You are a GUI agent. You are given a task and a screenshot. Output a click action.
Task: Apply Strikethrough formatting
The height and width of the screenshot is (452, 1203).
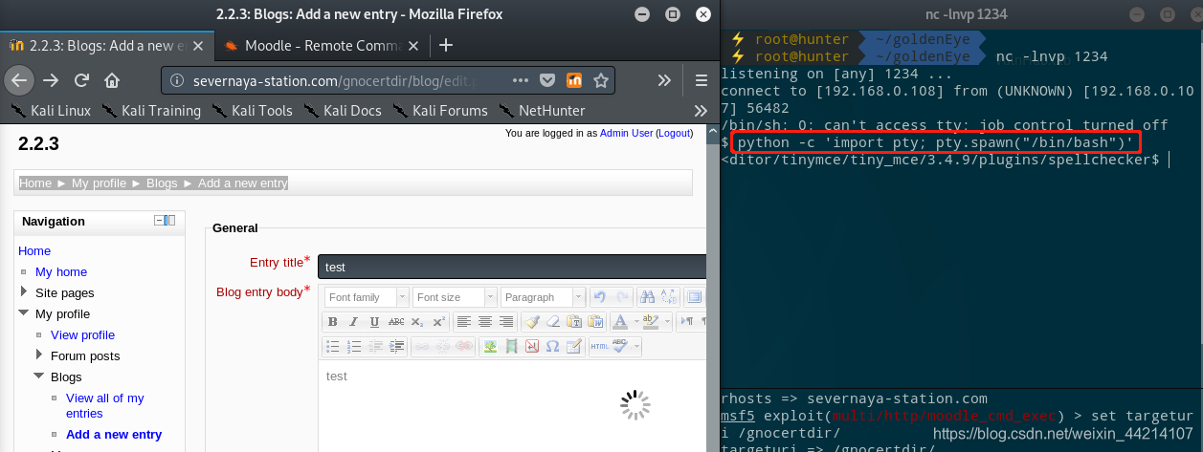click(395, 322)
